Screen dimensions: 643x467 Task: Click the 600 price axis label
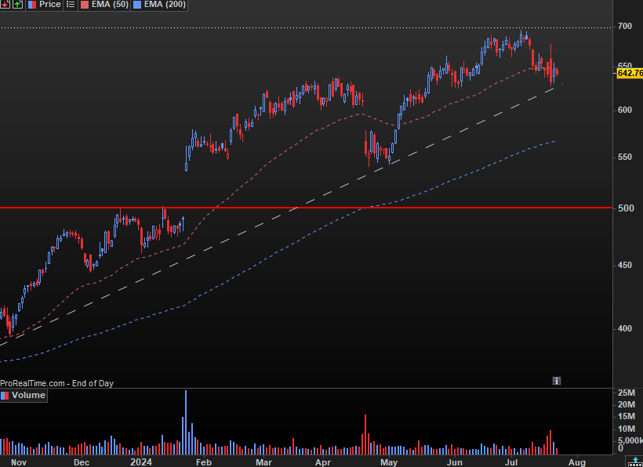pos(625,110)
